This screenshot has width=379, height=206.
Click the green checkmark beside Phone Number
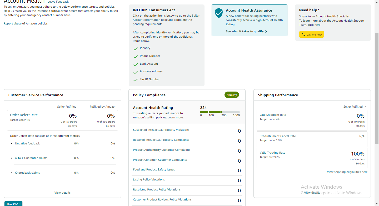click(x=136, y=57)
